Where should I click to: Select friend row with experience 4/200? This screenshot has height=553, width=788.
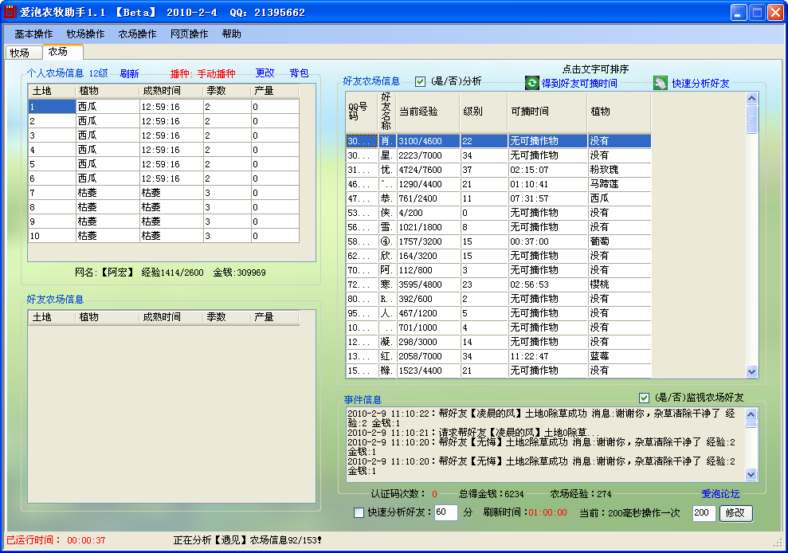[499, 213]
